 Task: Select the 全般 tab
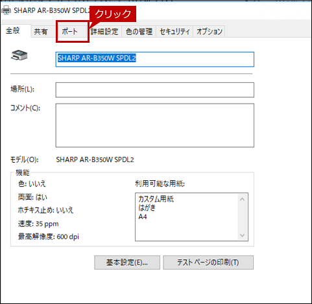pos(13,30)
